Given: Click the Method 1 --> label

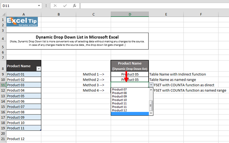Looking at the screenshot, I should pos(94,74).
